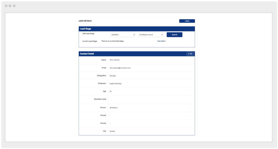Open the No Reason found dropdown
Image resolution: width=278 pixels, height=149 pixels.
[x=151, y=34]
